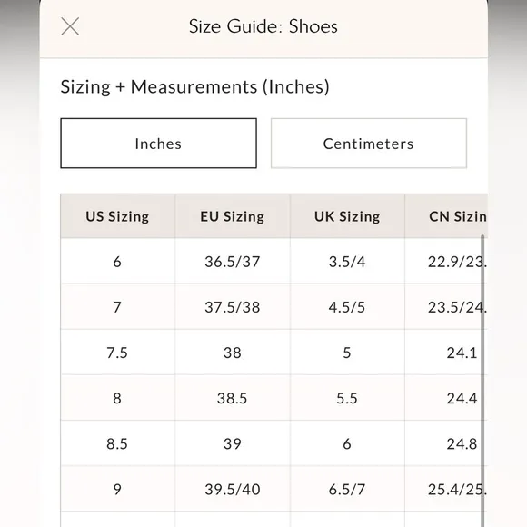
Task: Select CN size 24.1 cell
Action: (446, 353)
